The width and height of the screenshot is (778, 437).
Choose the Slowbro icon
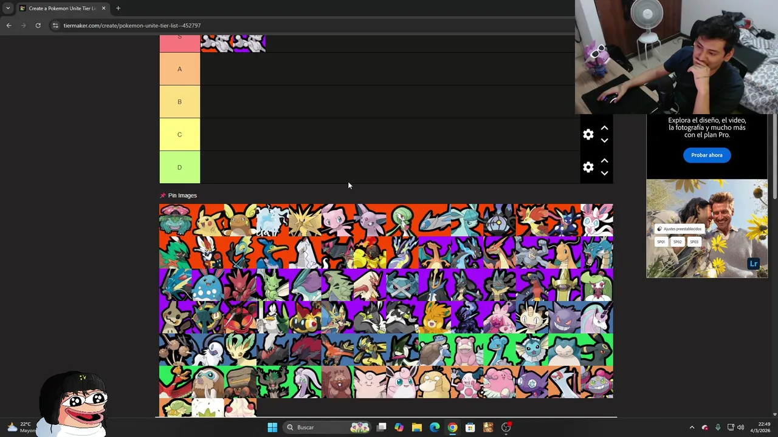click(x=467, y=350)
